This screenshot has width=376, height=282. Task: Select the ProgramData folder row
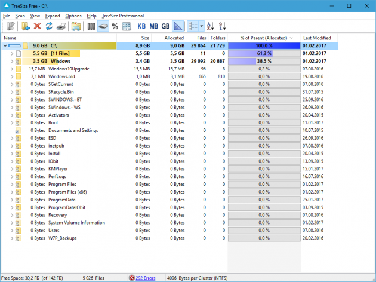169,200
